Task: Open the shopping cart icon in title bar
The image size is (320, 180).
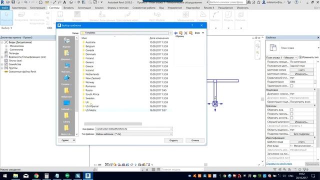Action: click(x=289, y=2)
